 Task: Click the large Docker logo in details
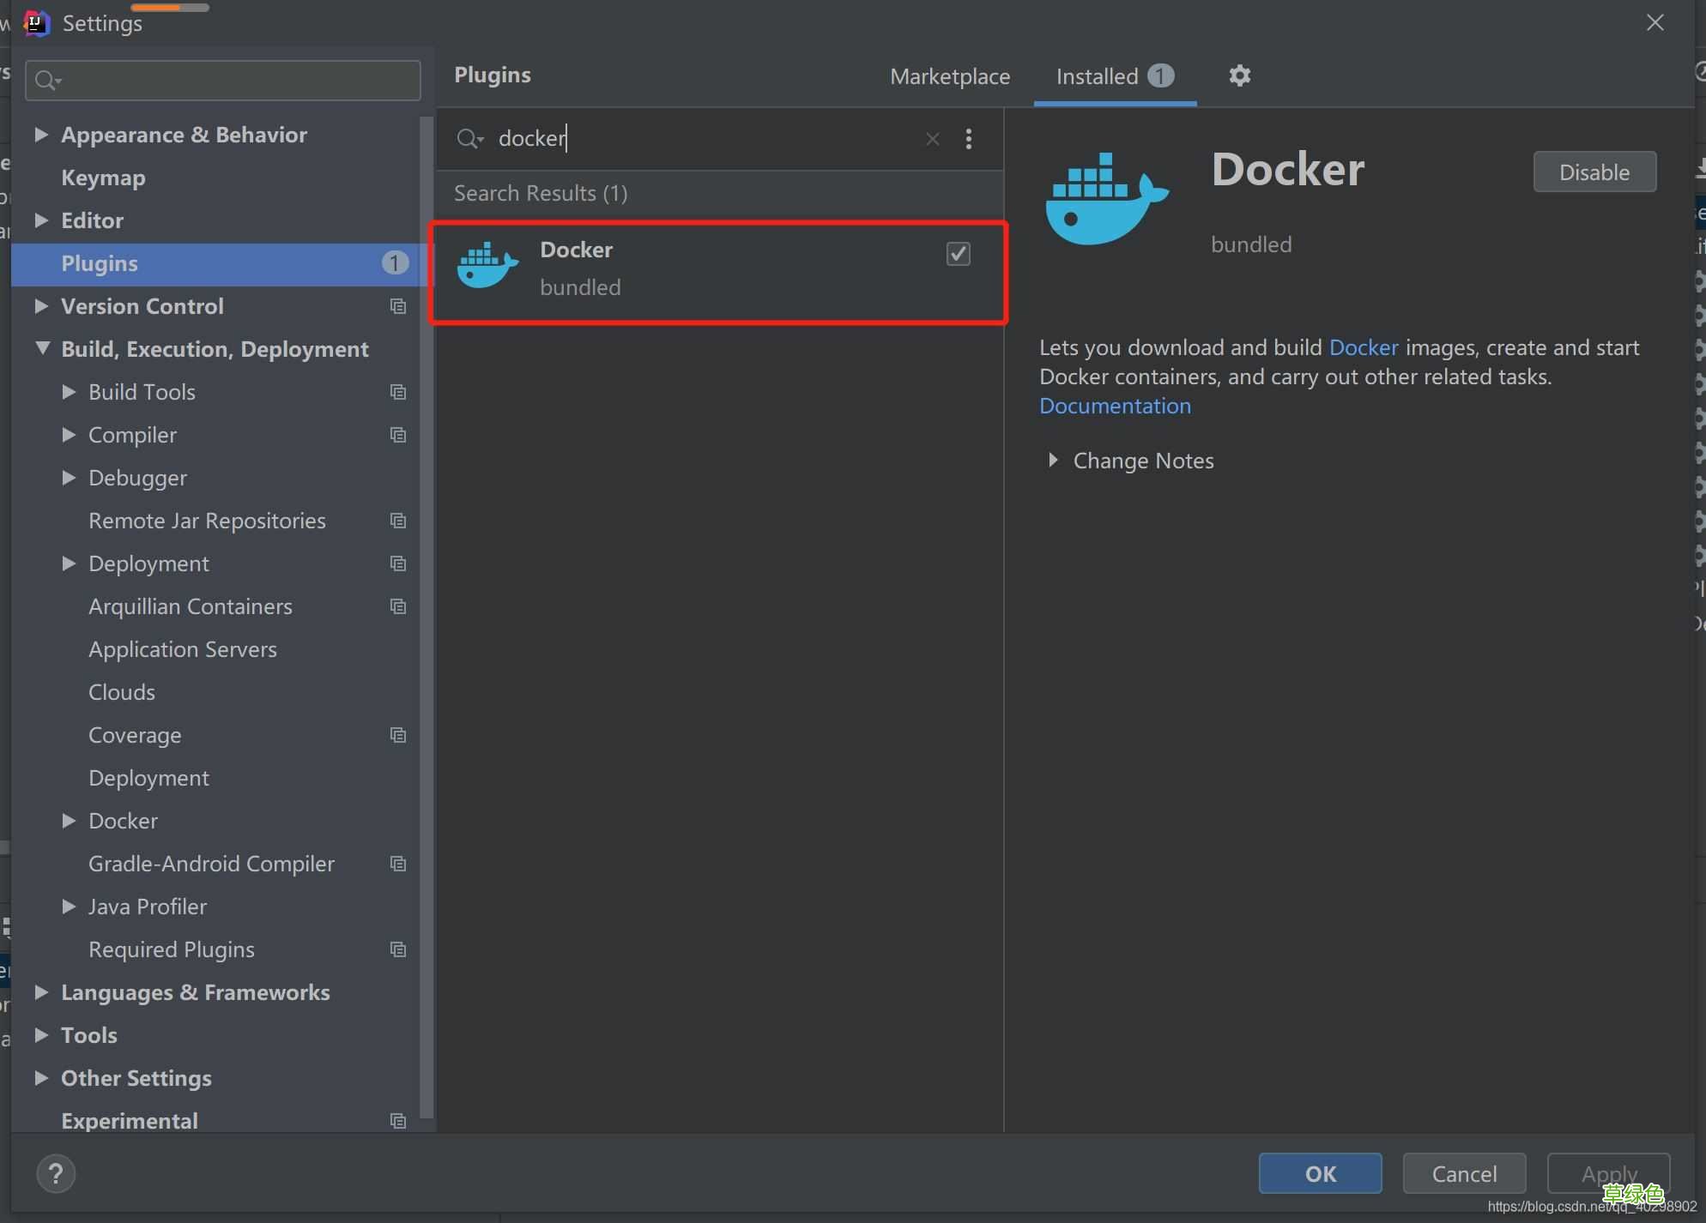coord(1107,199)
